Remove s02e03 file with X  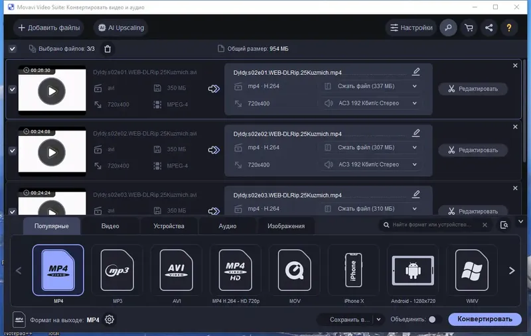pyautogui.click(x=515, y=188)
